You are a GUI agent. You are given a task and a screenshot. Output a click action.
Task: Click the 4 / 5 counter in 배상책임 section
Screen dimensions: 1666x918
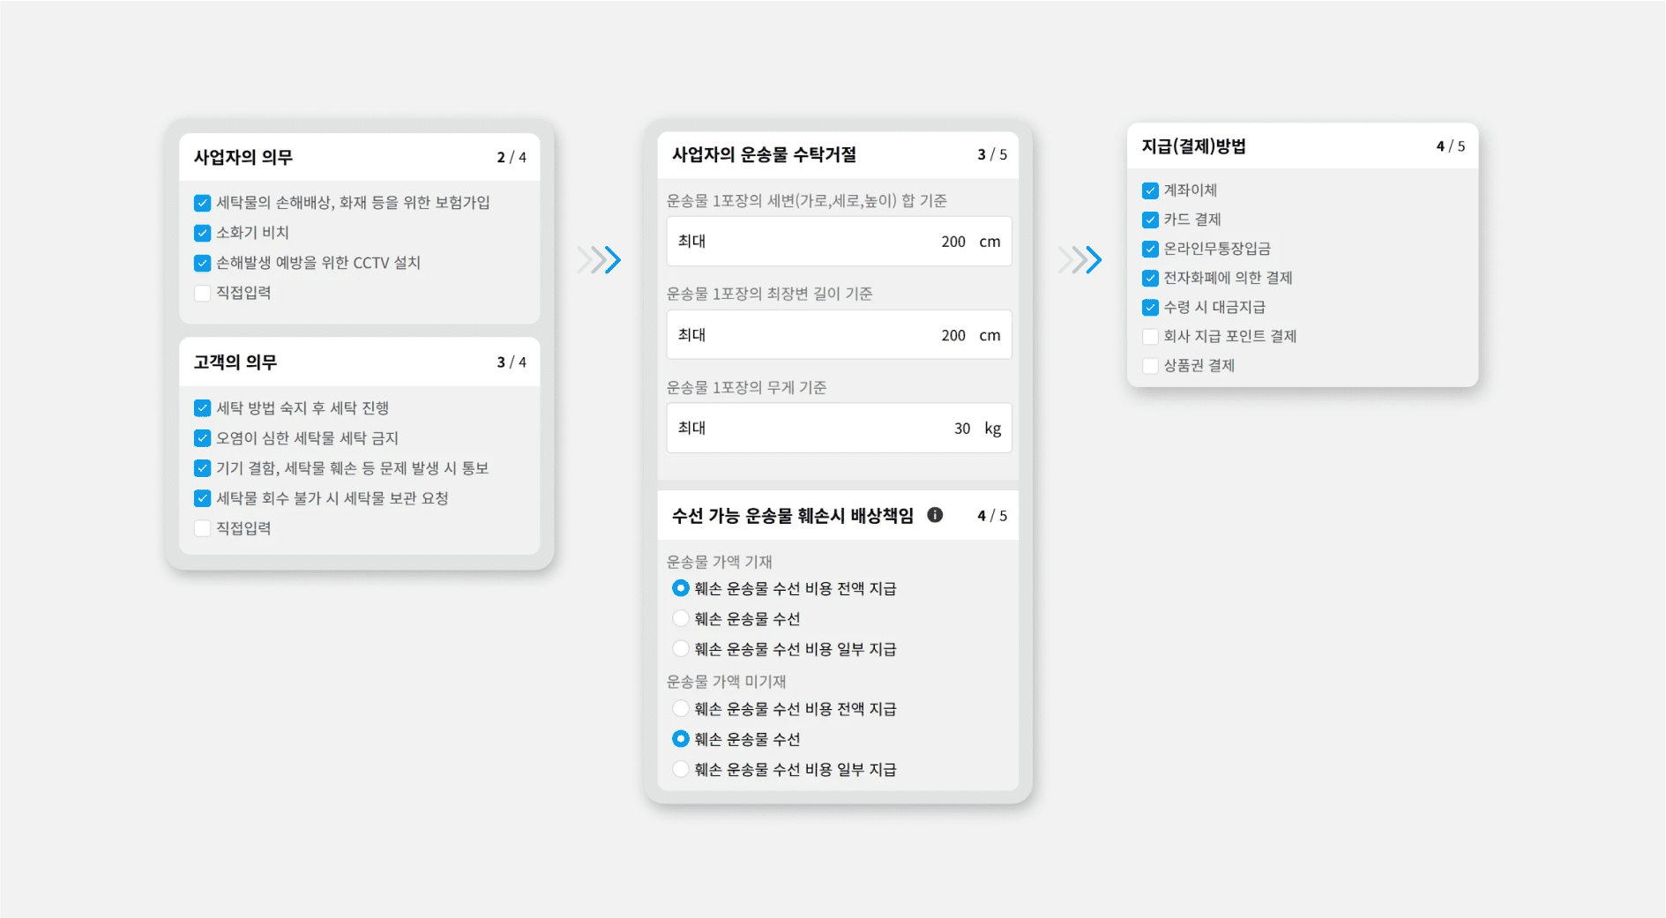pos(992,516)
